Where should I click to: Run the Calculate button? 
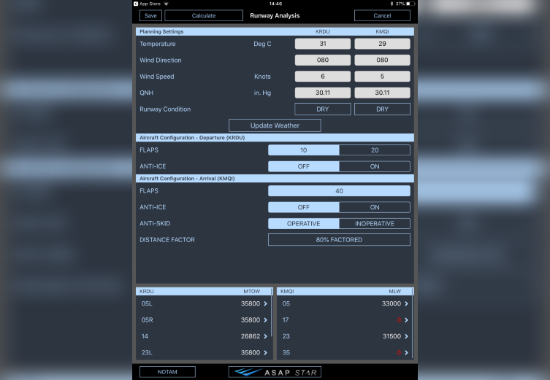tap(204, 16)
